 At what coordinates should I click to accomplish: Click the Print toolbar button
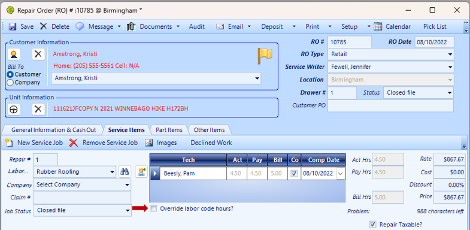pos(313,26)
